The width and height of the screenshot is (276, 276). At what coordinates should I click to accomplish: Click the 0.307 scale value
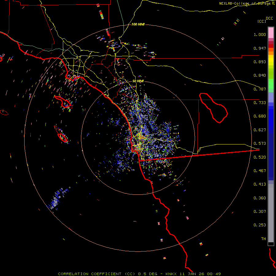tap(260, 212)
